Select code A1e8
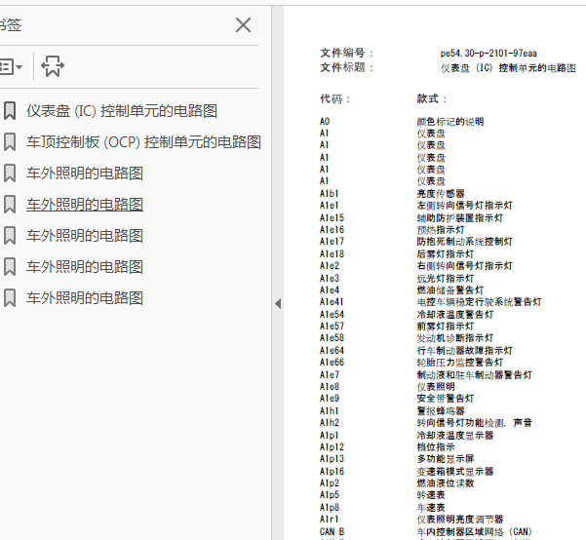Viewport: 586px width, 540px height. (330, 386)
